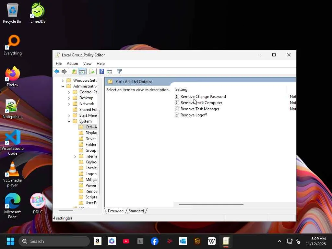
Task: Select the Group folder in tree
Action: (x=88, y=150)
